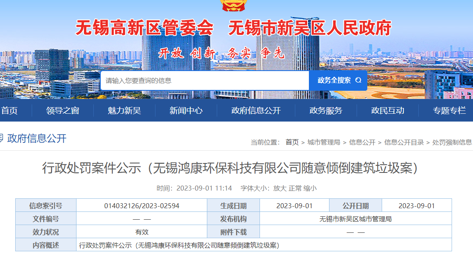
Task: Open the 政民互动 navigation item
Action: (387, 110)
